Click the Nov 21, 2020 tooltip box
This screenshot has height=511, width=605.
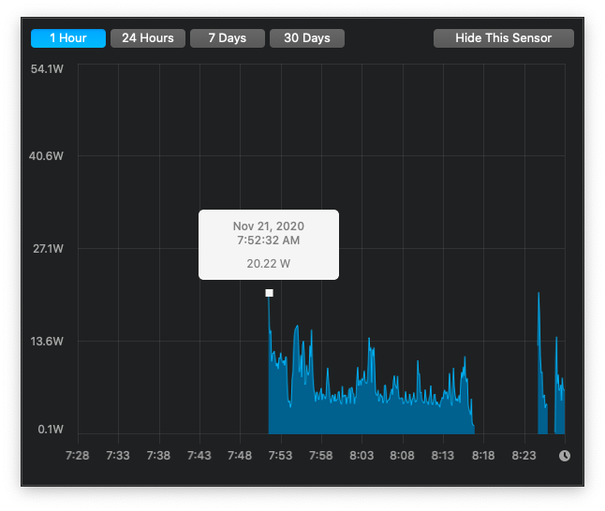tap(269, 245)
